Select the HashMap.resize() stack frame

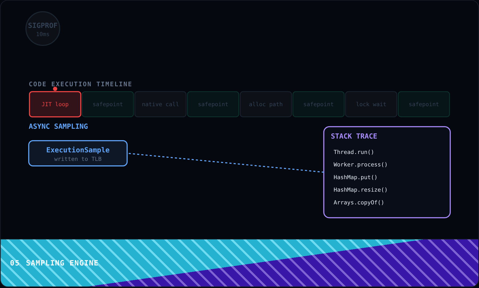(x=360, y=190)
